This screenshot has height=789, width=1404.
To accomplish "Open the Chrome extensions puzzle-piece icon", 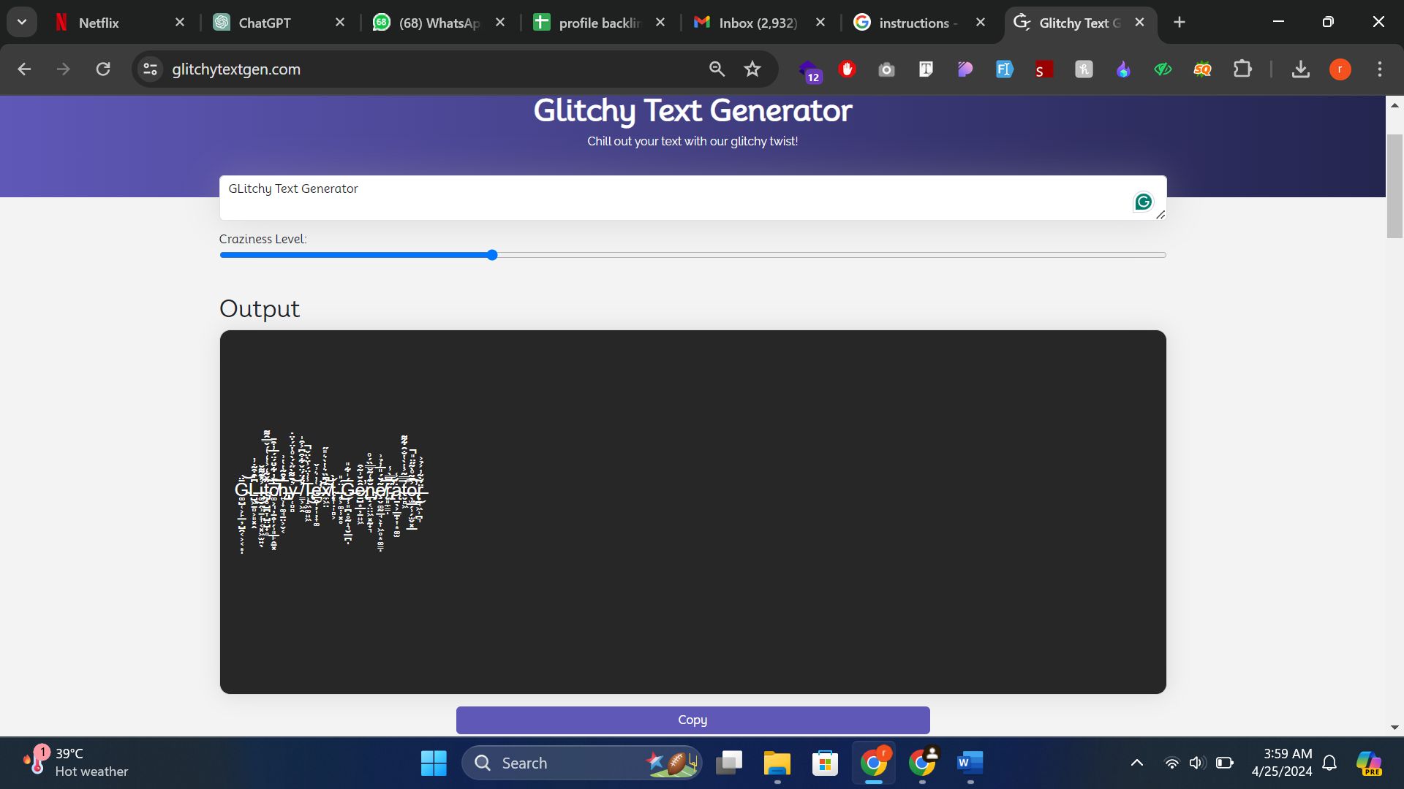I will pyautogui.click(x=1242, y=69).
